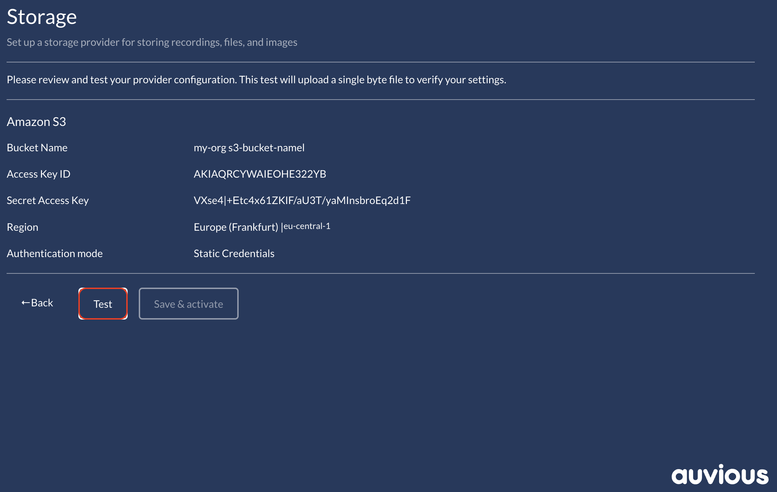This screenshot has width=777, height=492.
Task: Click the Access Key ID value
Action: click(x=260, y=174)
